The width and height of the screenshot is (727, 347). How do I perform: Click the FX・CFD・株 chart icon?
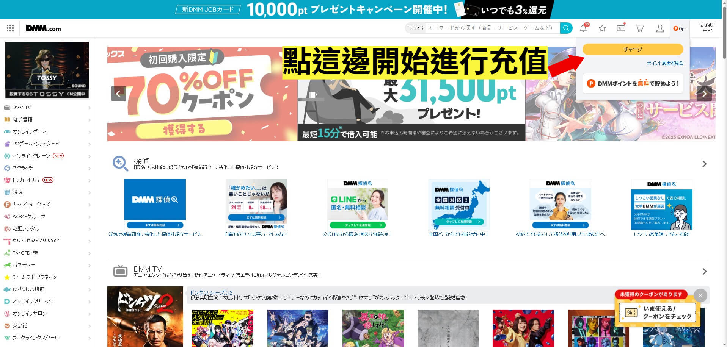coord(7,253)
